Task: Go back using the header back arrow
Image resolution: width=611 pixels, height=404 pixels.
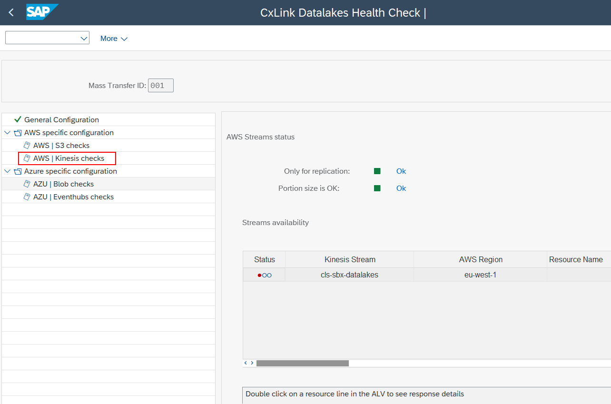Action: (11, 13)
